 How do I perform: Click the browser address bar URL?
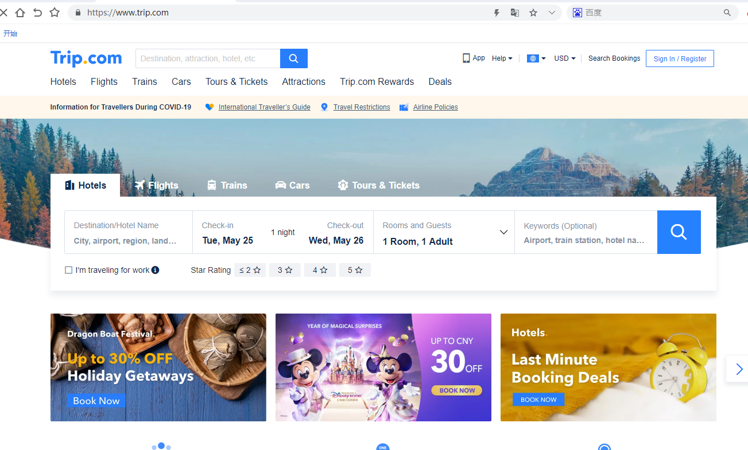tap(128, 13)
